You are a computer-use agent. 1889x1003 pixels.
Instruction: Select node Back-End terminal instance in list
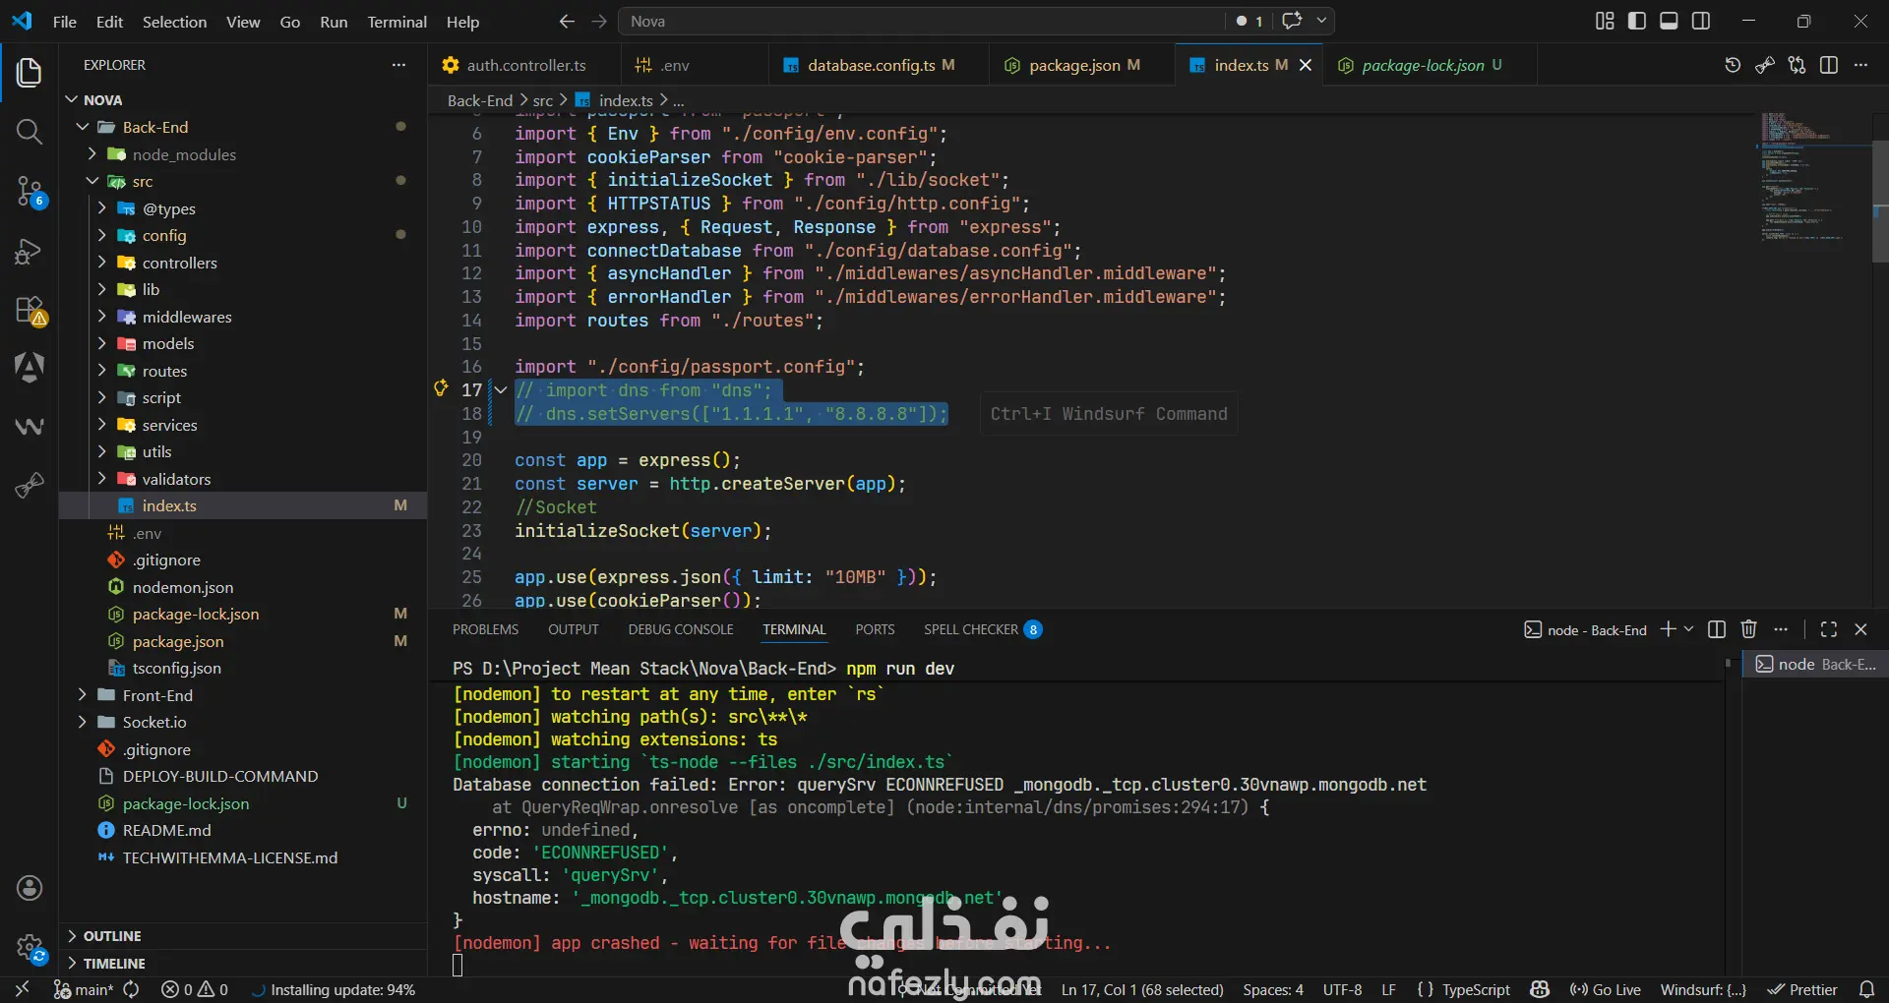(x=1815, y=665)
